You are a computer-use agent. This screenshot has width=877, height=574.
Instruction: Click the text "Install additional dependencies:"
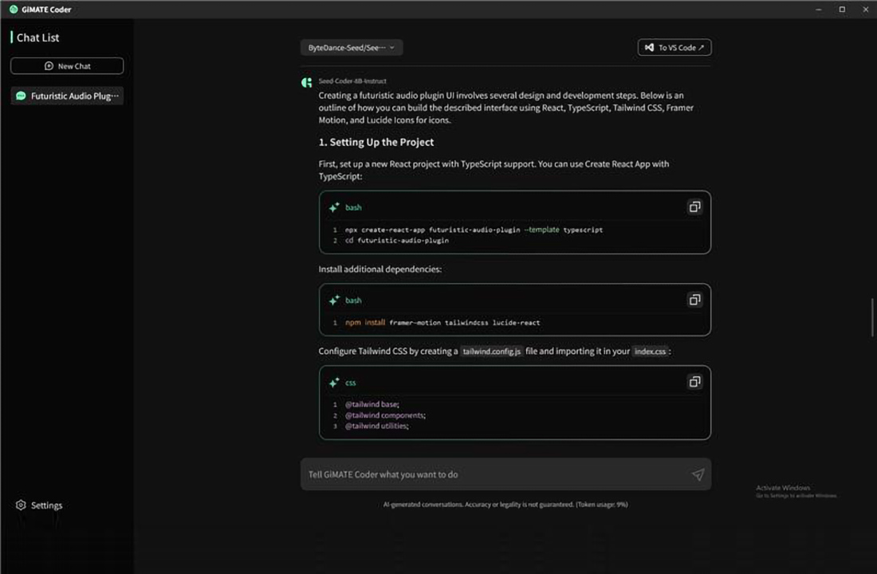click(380, 269)
